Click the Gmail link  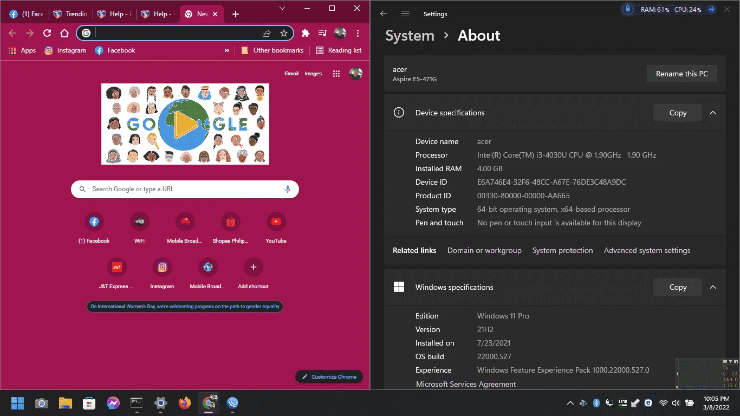(291, 74)
